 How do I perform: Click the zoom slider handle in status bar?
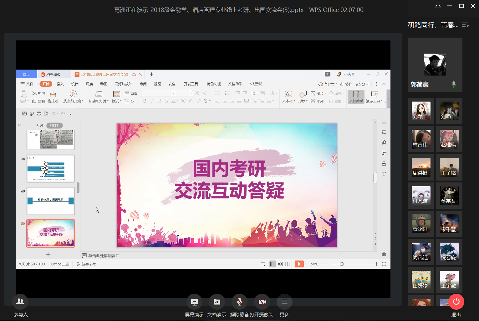[342, 264]
